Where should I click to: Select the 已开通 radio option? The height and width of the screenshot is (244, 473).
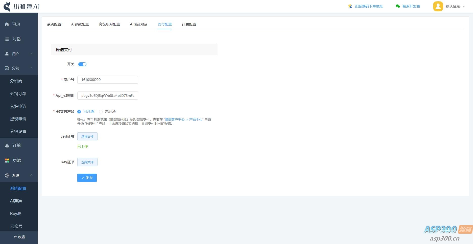click(79, 111)
